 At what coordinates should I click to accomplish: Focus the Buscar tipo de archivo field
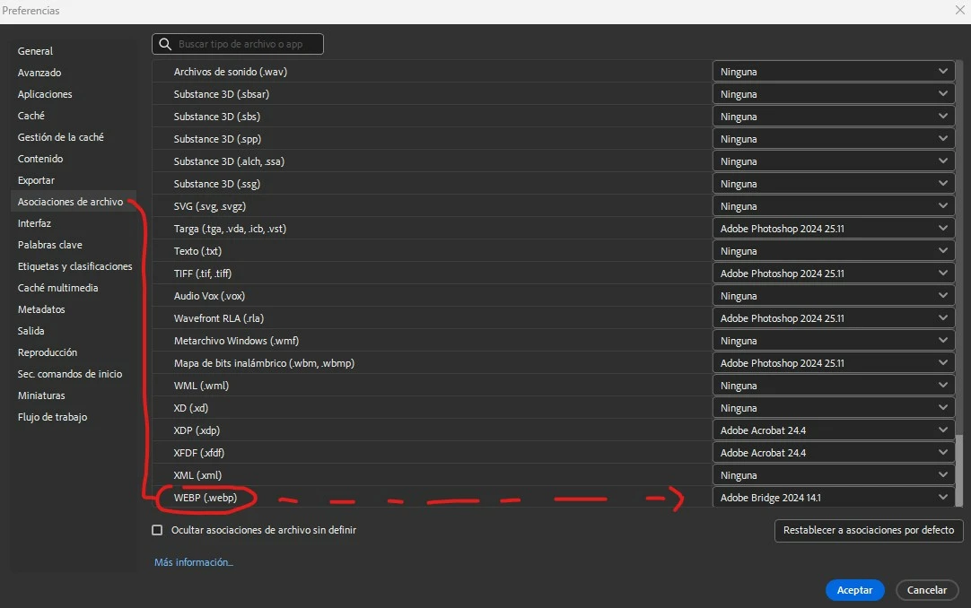coord(238,44)
